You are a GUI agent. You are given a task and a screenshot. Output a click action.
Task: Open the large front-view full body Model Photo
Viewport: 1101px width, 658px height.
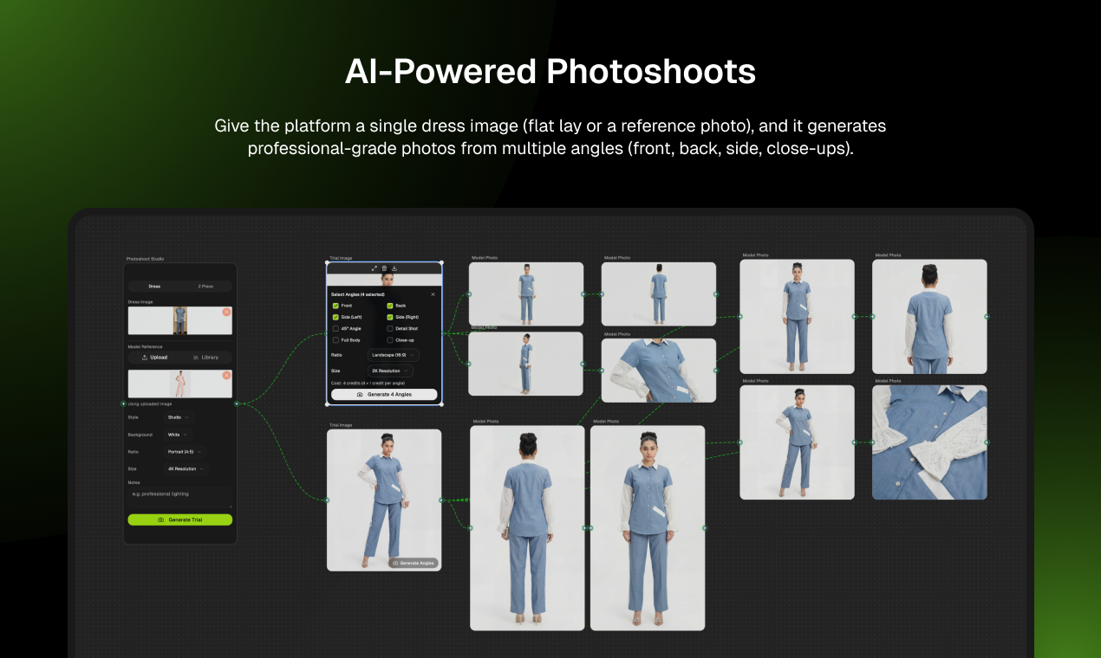coord(648,528)
